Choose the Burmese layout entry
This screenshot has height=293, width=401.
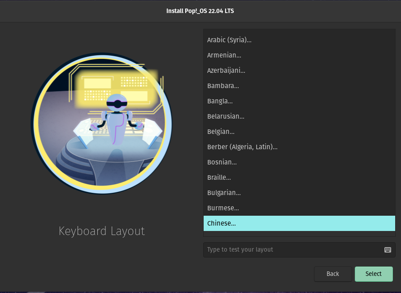coord(299,208)
